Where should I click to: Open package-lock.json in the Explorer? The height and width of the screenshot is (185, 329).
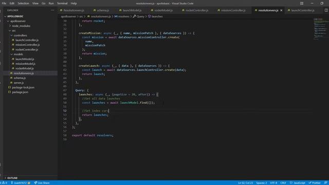(23, 87)
